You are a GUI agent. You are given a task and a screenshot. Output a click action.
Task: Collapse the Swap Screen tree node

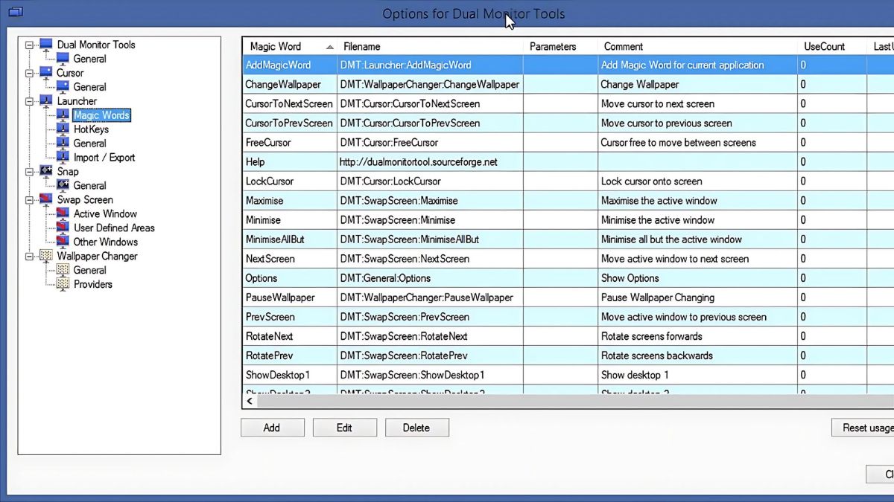point(30,200)
